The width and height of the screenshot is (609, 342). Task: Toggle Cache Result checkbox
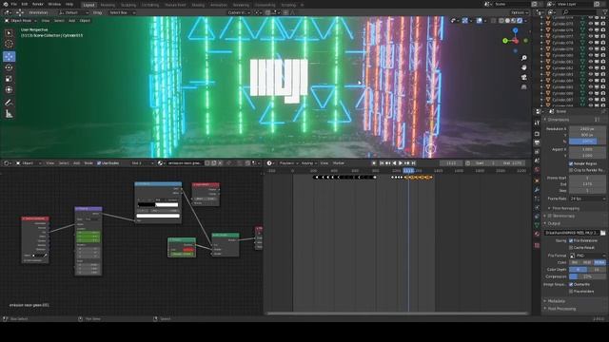[x=571, y=247]
